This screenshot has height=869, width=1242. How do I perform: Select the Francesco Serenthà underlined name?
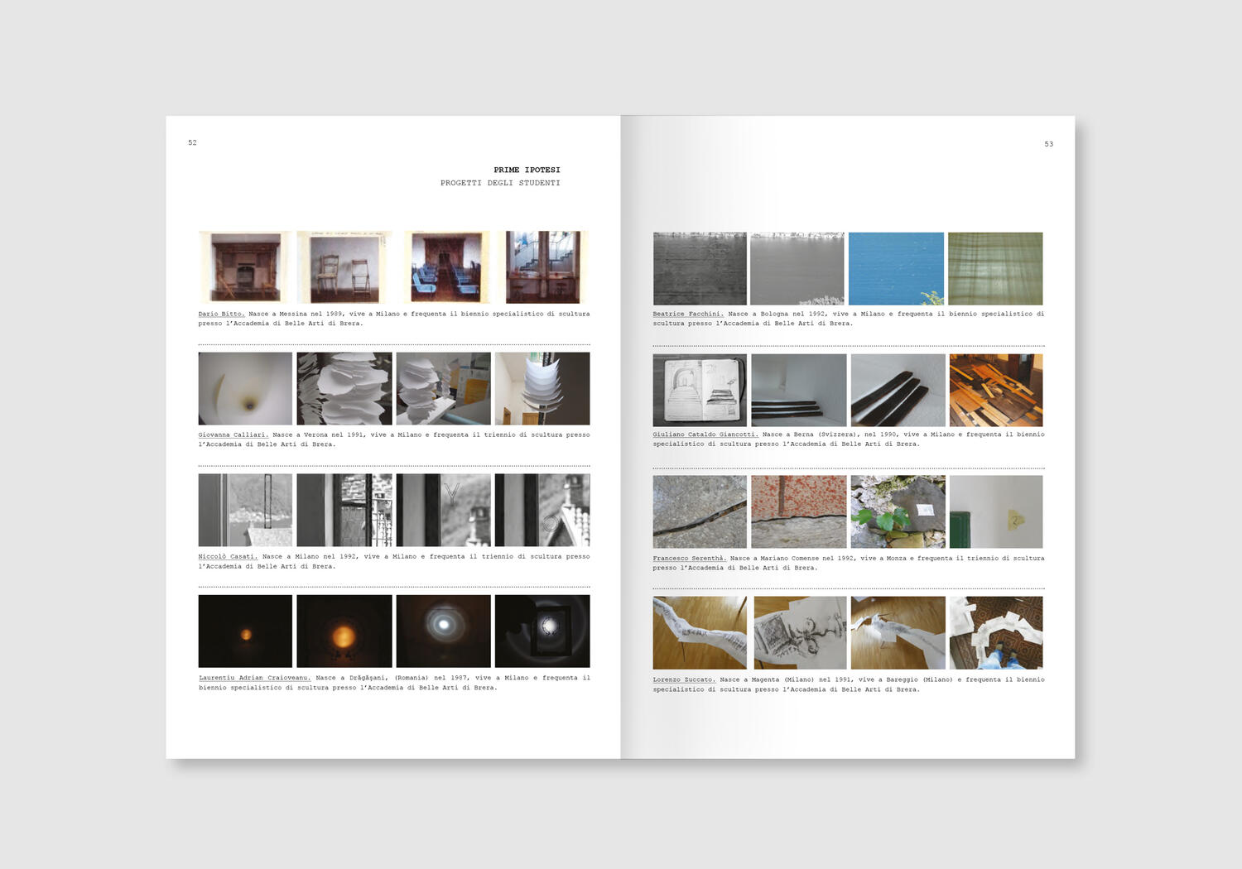(689, 559)
